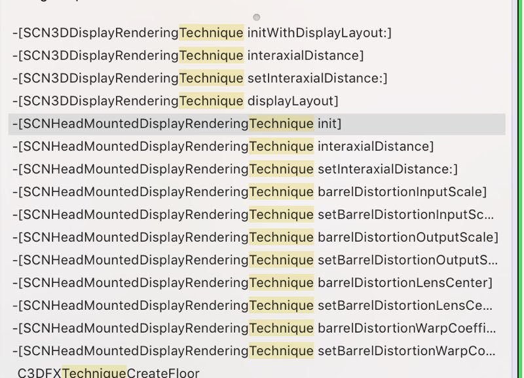
Task: Select the SCN3DDisplayRenderingTechnique displayLayout row
Action: point(257,101)
